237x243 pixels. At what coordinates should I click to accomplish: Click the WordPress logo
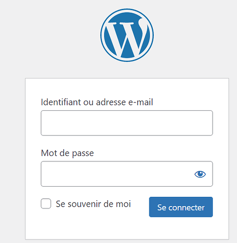click(127, 35)
